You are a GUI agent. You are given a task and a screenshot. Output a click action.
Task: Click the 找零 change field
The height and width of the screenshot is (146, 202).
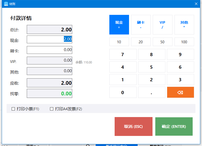click(x=49, y=93)
